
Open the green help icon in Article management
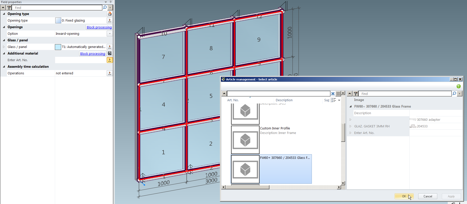pos(458,86)
